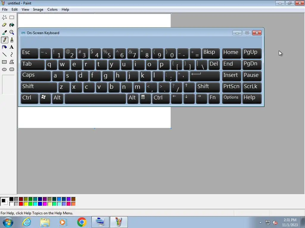Select the Magnifier tool
The image size is (305, 228).
(x=12, y=32)
